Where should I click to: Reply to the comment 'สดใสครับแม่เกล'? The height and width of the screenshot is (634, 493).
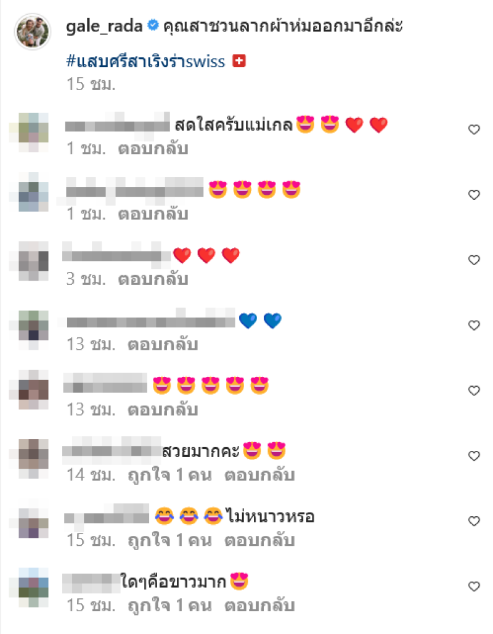[153, 149]
